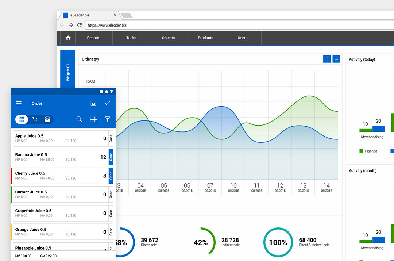Select the product grid view toggle
Image resolution: width=394 pixels, height=261 pixels.
pos(22,119)
